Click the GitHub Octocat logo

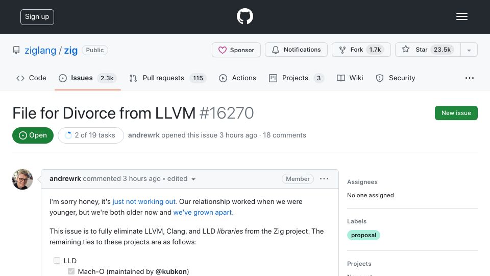244,16
